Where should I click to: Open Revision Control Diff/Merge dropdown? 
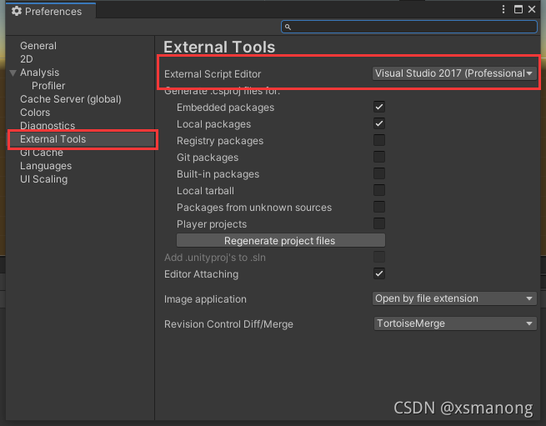point(455,323)
